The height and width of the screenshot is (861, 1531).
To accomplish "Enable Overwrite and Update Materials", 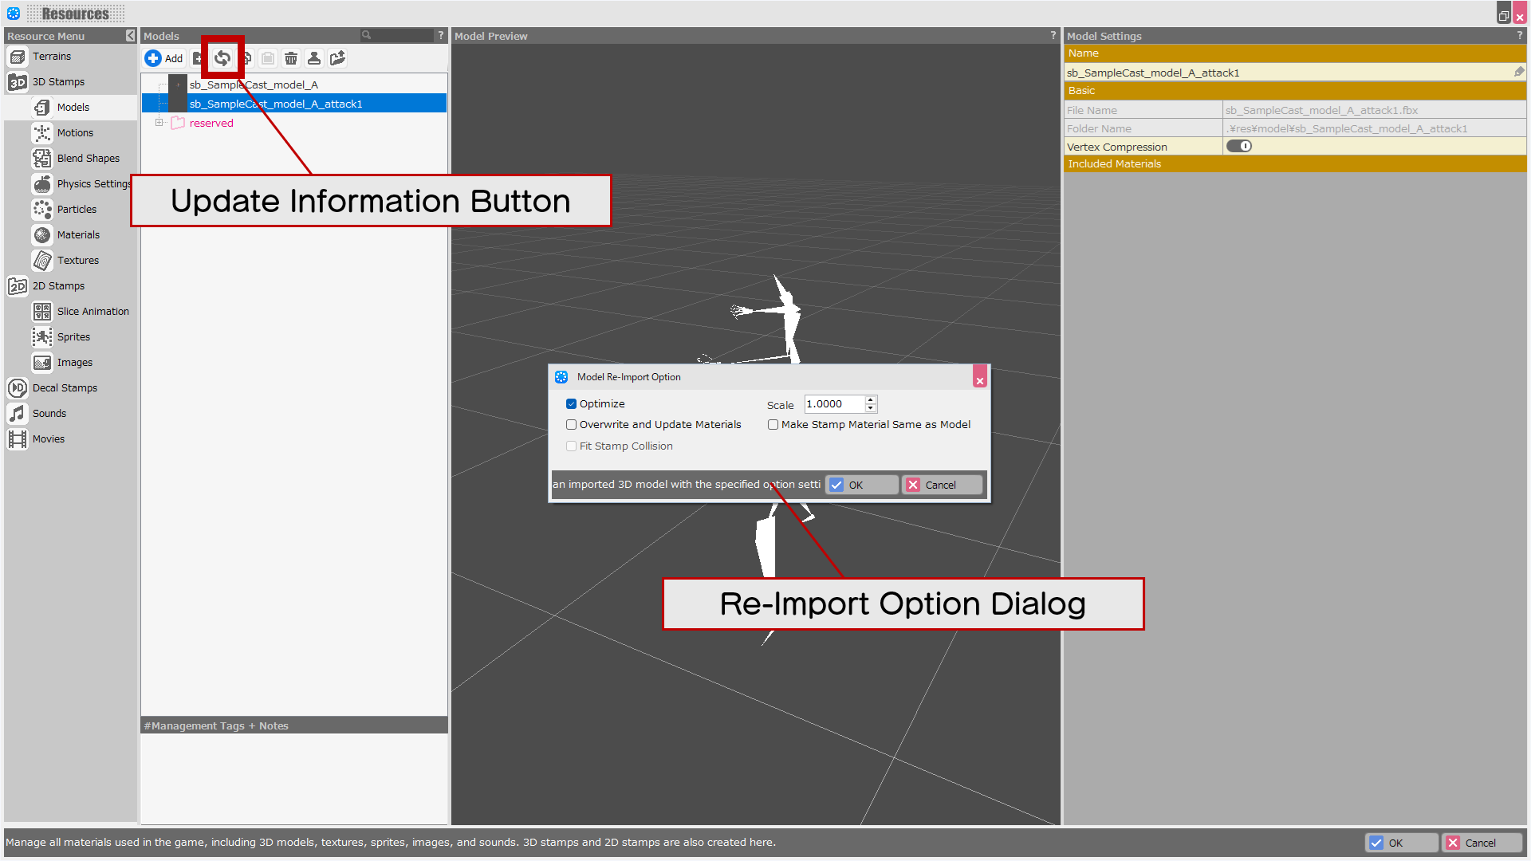I will pyautogui.click(x=571, y=425).
